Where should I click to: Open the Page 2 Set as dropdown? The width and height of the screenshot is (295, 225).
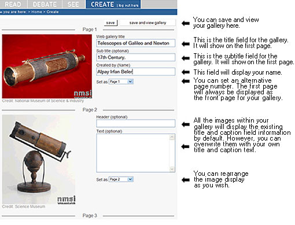click(x=121, y=179)
